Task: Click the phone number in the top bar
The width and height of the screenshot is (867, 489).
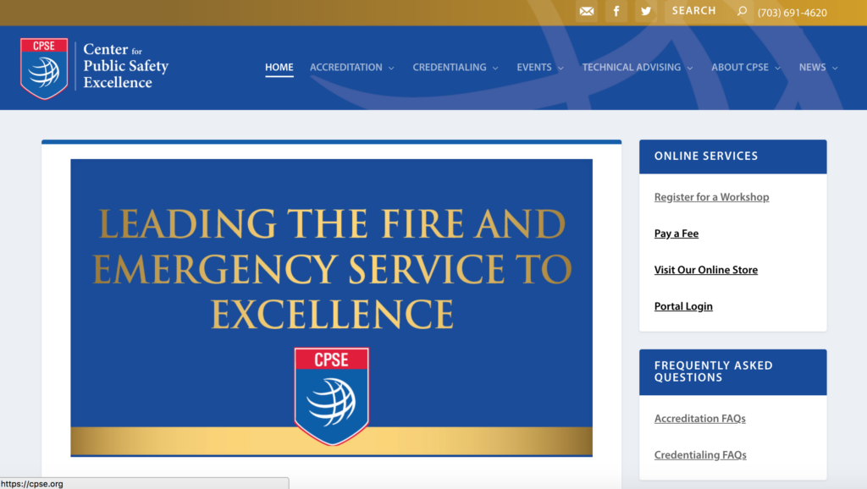Action: click(792, 13)
